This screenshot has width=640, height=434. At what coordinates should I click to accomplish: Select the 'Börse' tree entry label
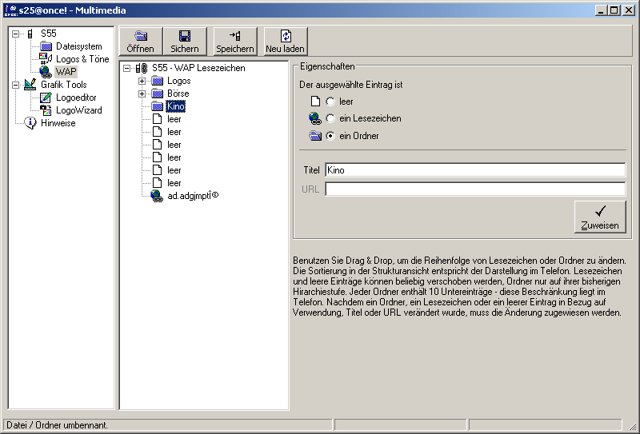(x=178, y=94)
